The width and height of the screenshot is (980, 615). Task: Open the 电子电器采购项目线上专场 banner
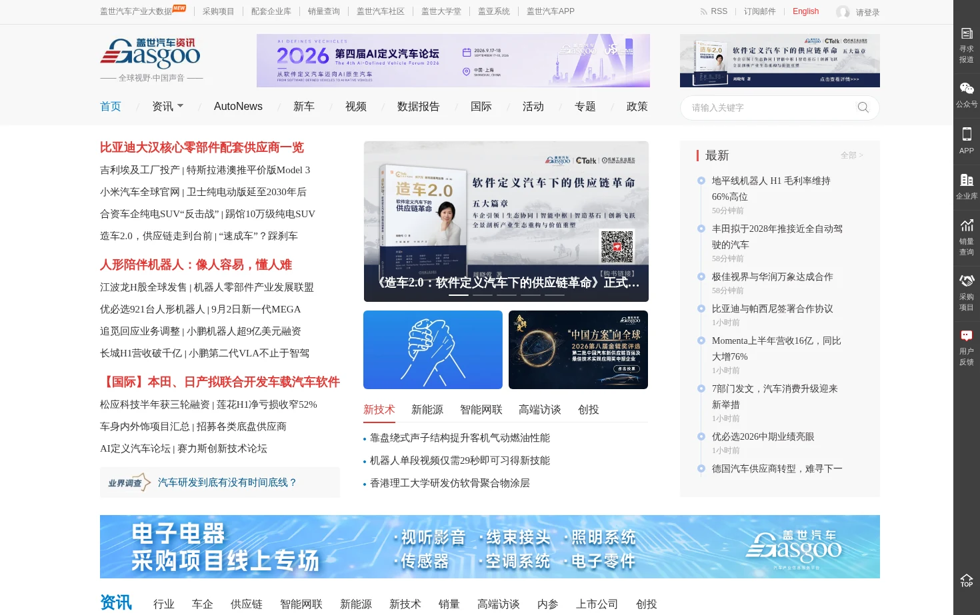click(x=490, y=546)
